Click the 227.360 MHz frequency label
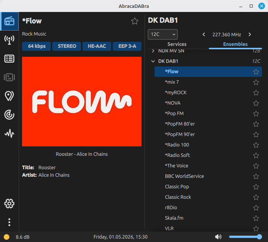The height and width of the screenshot is (242, 268). point(227,35)
